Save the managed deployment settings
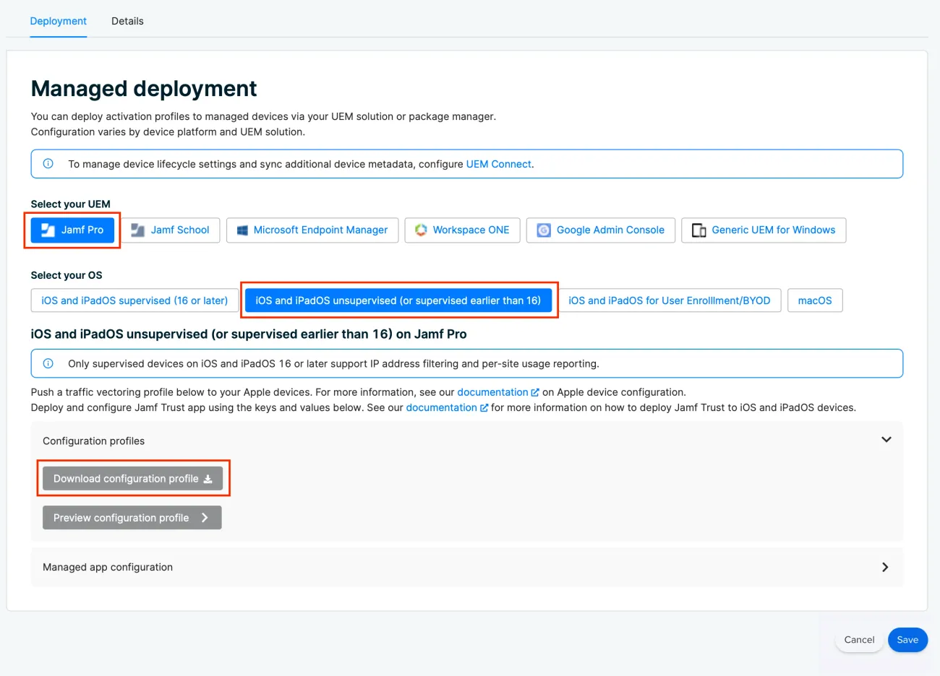The width and height of the screenshot is (940, 676). [907, 640]
